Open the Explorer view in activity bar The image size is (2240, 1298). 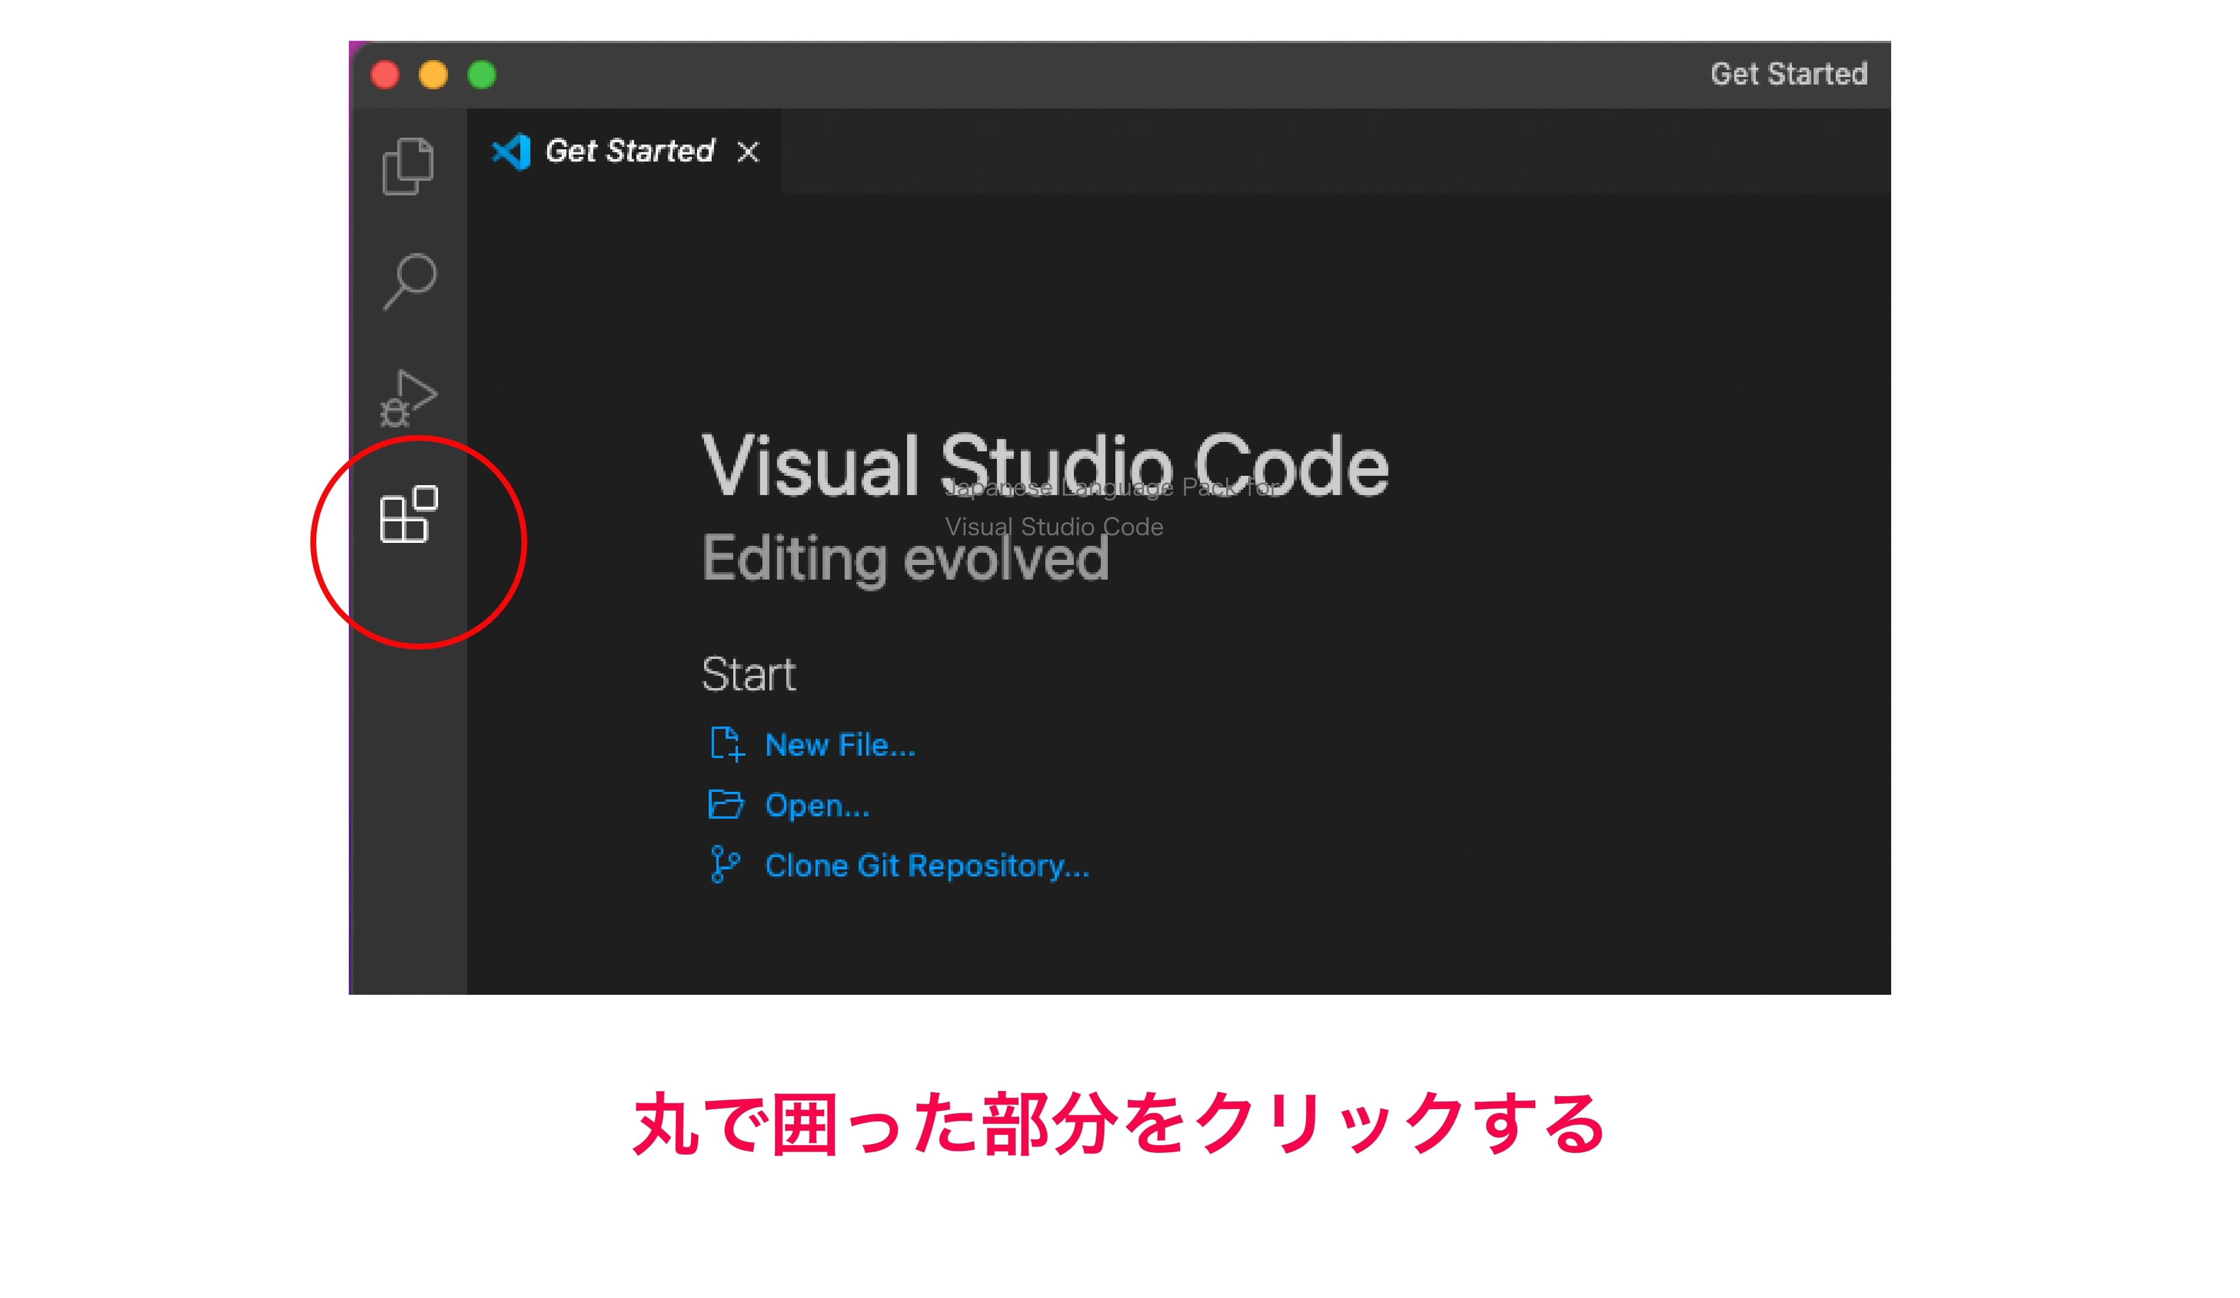[408, 166]
